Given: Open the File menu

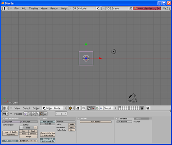Looking at the screenshot, I should click(16, 8).
